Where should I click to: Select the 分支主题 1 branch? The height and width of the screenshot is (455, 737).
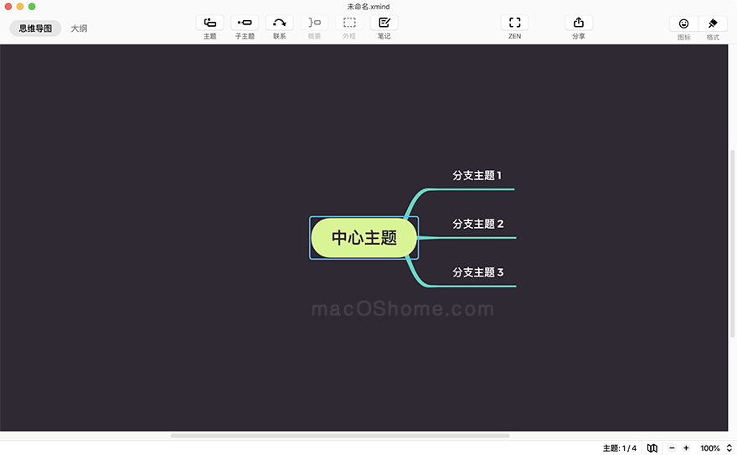coord(477,175)
